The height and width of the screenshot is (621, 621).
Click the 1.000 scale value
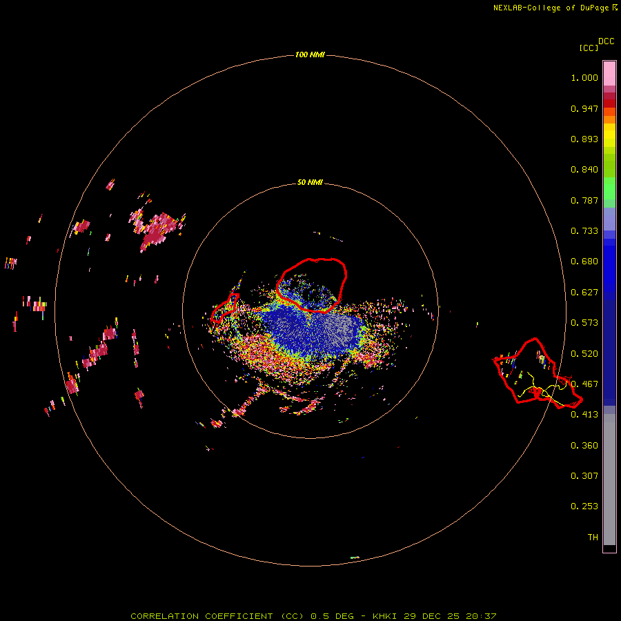584,77
